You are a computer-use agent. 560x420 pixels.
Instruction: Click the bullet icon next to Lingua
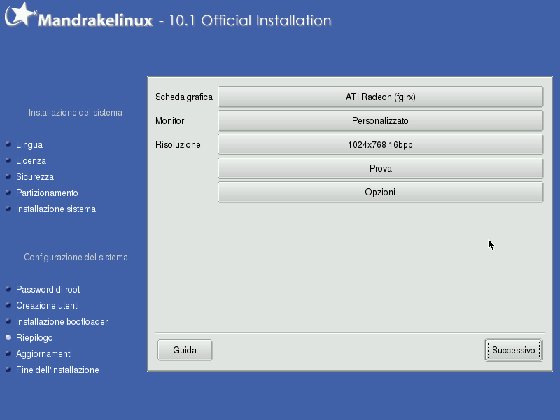coord(8,144)
